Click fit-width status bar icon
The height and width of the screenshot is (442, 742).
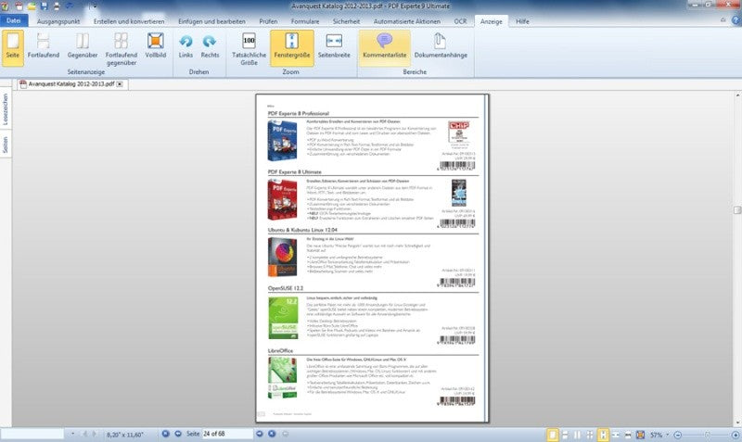tap(616, 435)
